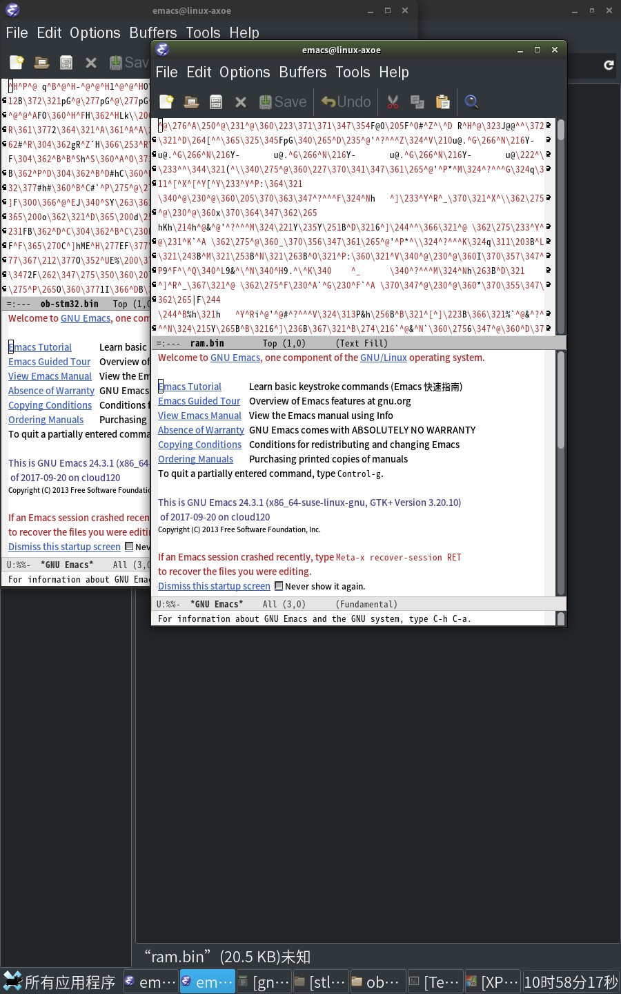Open Buffers menu in front Emacs window
The image size is (621, 994).
(303, 72)
